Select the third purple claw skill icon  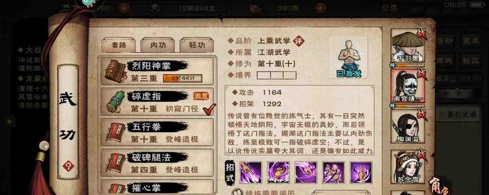[306, 172]
